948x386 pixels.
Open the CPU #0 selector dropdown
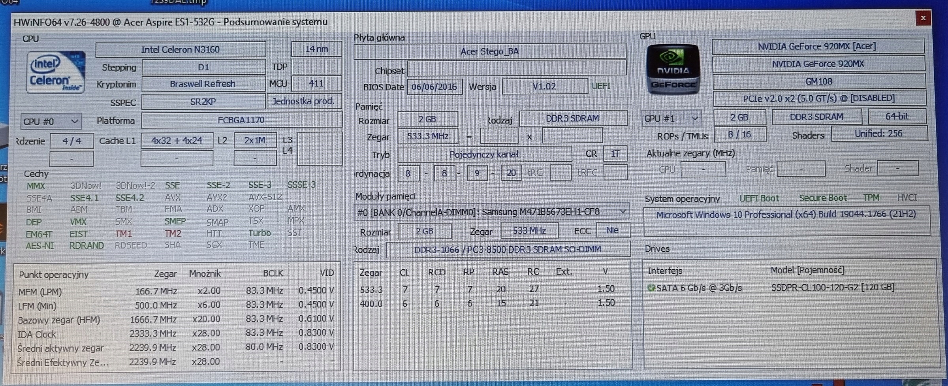[51, 122]
